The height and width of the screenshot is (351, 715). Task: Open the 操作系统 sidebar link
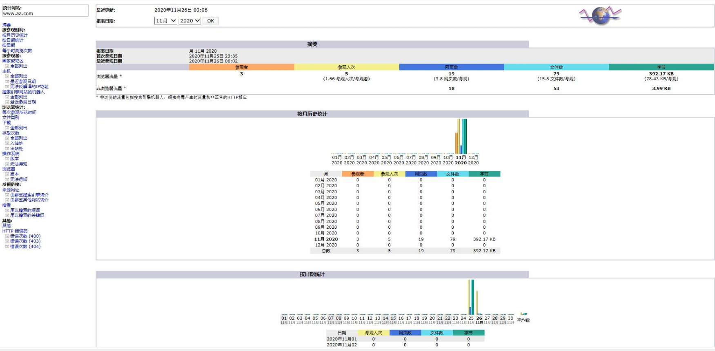click(x=11, y=154)
